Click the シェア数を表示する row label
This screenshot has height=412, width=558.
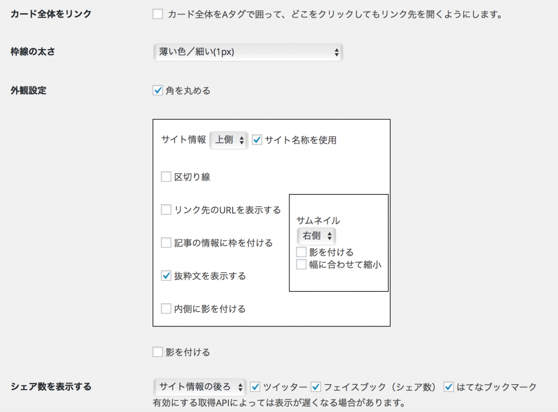[x=51, y=387]
